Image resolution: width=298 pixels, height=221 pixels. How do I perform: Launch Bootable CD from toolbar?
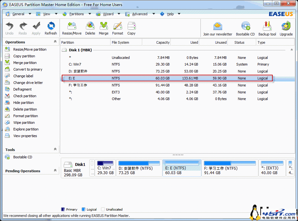click(245, 29)
